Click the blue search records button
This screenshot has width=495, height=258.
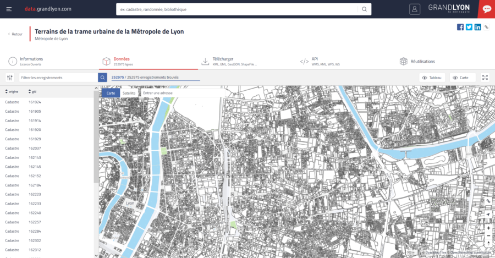click(102, 78)
